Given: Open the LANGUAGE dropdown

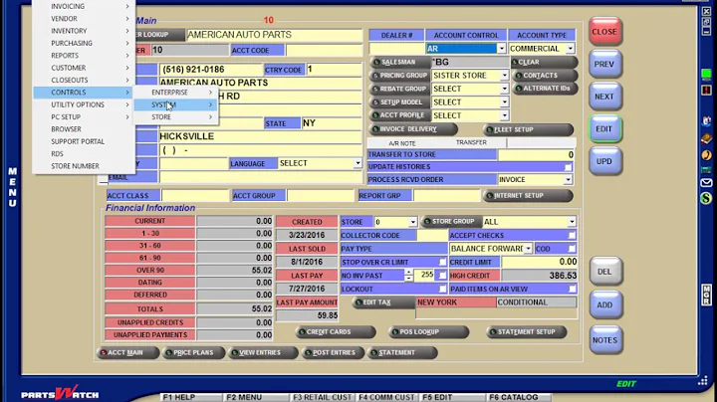Looking at the screenshot, I should point(358,163).
